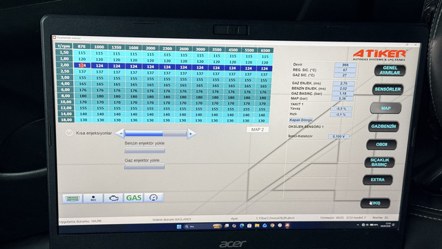442x249 pixels.
Task: Open the SICAKLIK BASINÇ page
Action: coord(379,163)
